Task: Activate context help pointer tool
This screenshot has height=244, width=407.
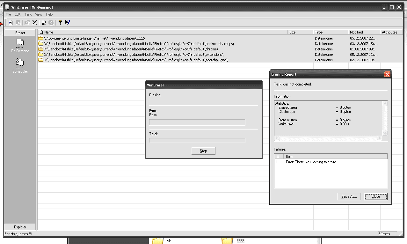Action: [x=68, y=22]
